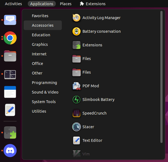This screenshot has height=162, width=168.
Task: Open the SpeedCrunch calculator
Action: pyautogui.click(x=90, y=113)
